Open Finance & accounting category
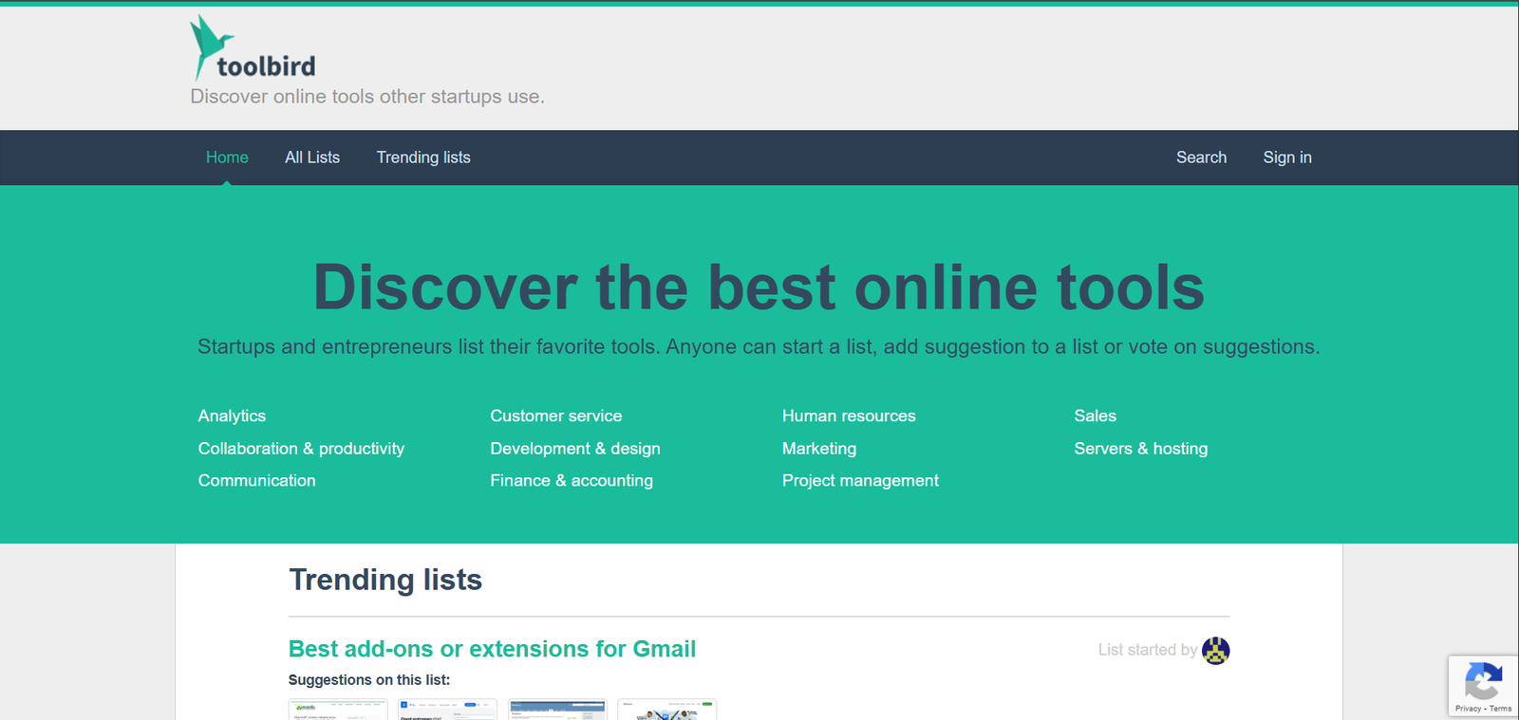 [x=571, y=481]
